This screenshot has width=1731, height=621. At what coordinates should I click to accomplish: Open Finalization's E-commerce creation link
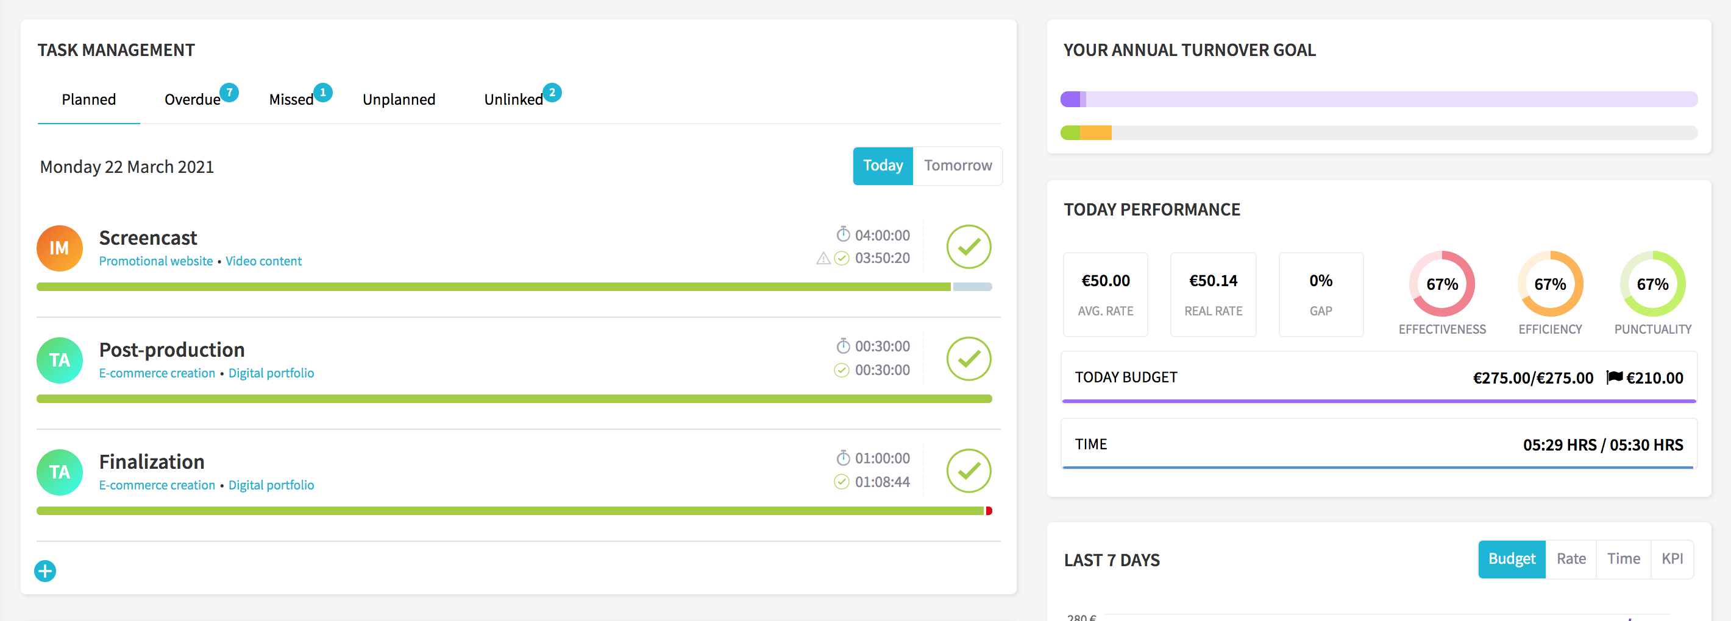pyautogui.click(x=157, y=485)
